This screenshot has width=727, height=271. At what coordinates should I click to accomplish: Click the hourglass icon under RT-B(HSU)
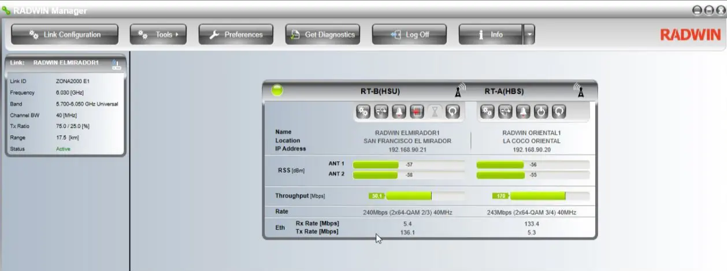[x=435, y=111]
